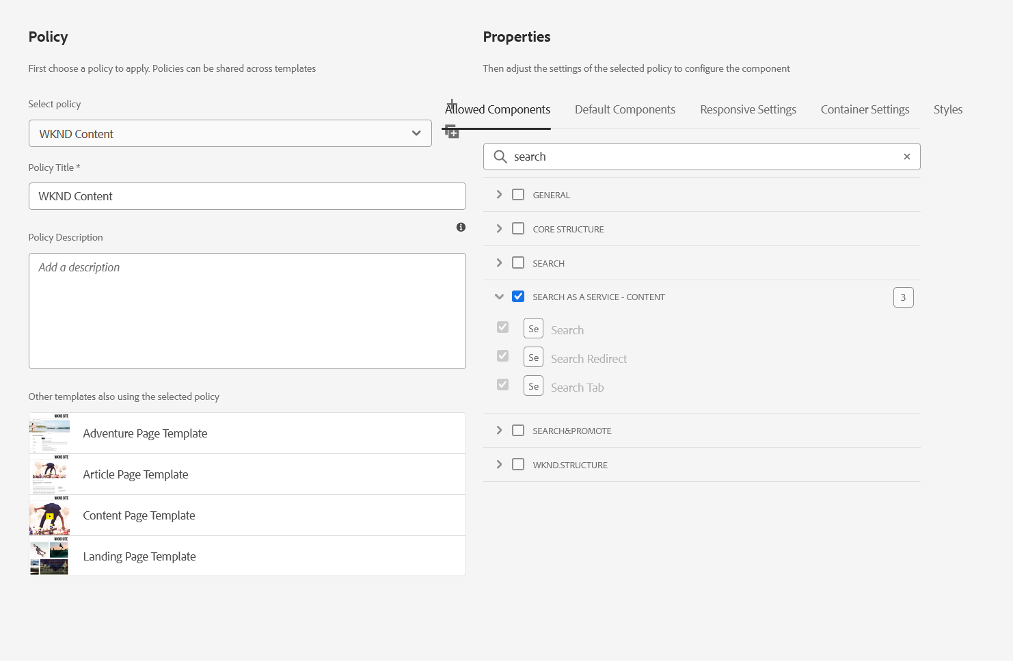The width and height of the screenshot is (1013, 661).
Task: Clear the component search field
Action: coord(906,157)
